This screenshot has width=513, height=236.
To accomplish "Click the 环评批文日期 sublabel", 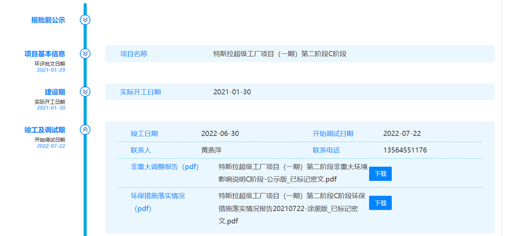I will click(x=50, y=64).
